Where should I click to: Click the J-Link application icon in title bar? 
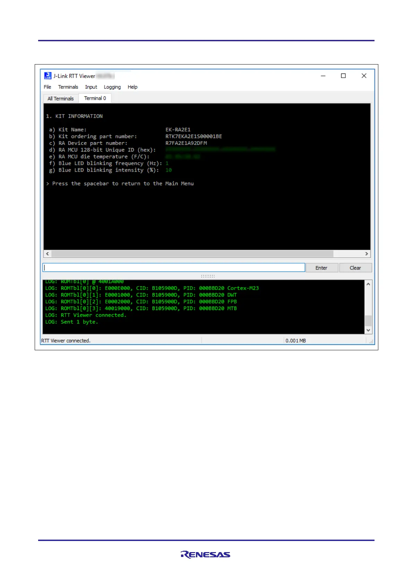(48, 76)
